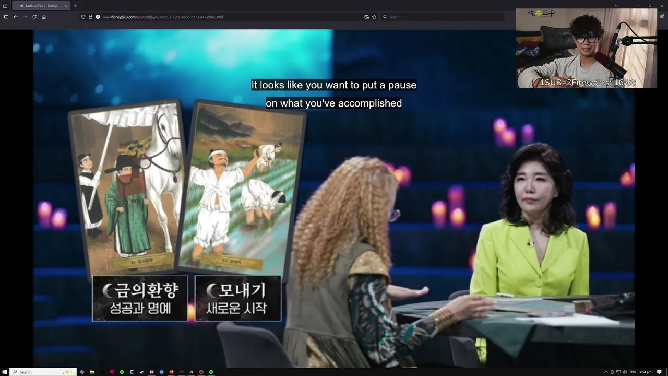The height and width of the screenshot is (376, 668).
Task: Click the browser forward arrow
Action: pyautogui.click(x=25, y=17)
